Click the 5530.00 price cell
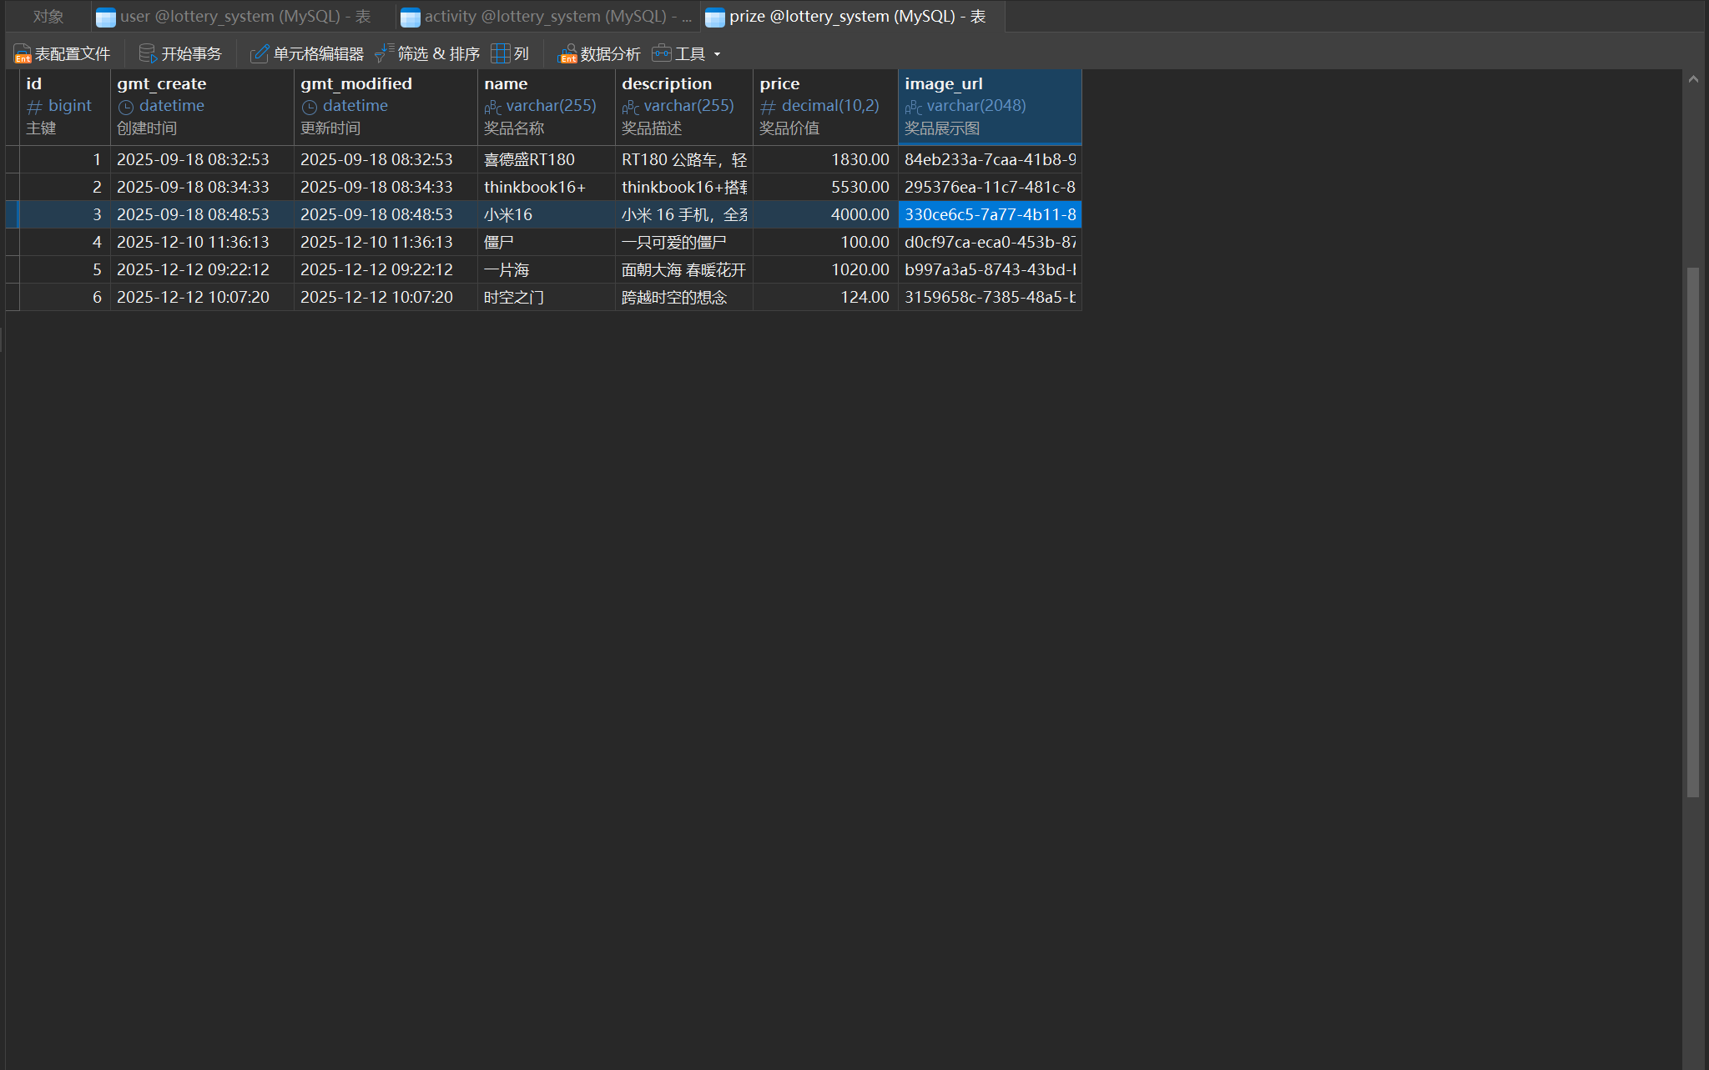This screenshot has height=1070, width=1709. (x=824, y=187)
